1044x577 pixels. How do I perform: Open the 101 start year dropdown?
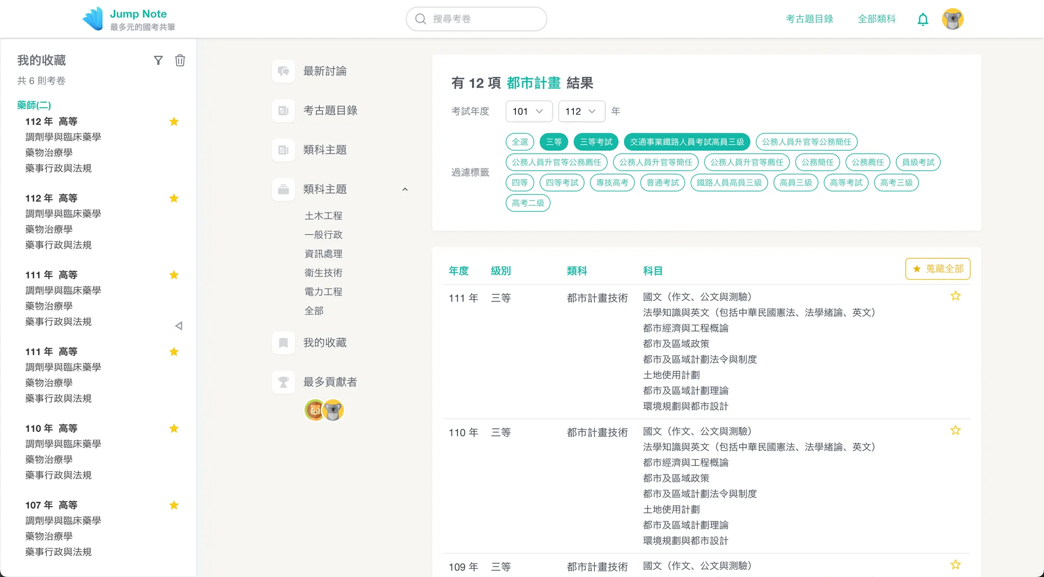click(529, 112)
